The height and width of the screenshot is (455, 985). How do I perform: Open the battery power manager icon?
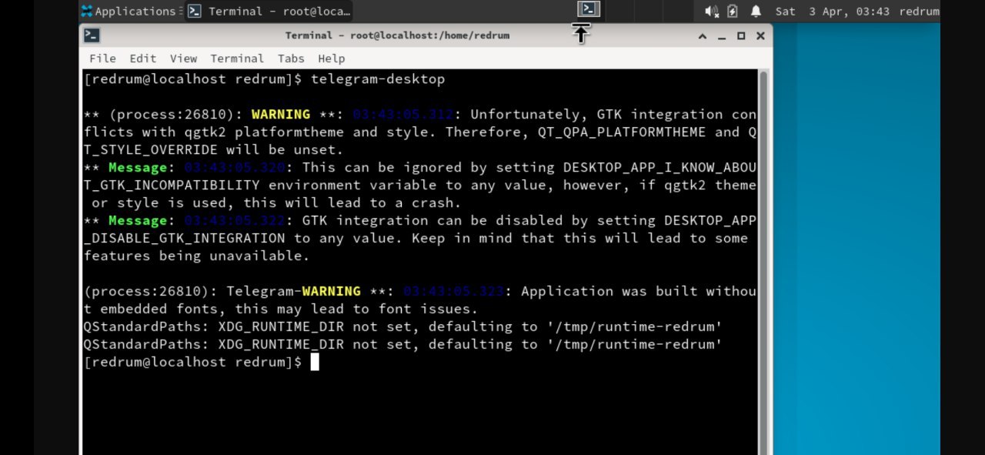(x=733, y=12)
